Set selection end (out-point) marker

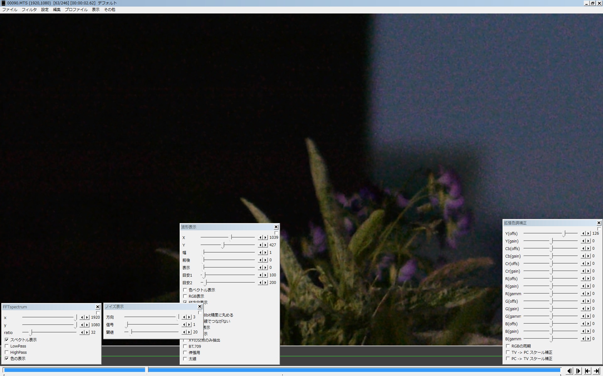(x=596, y=371)
